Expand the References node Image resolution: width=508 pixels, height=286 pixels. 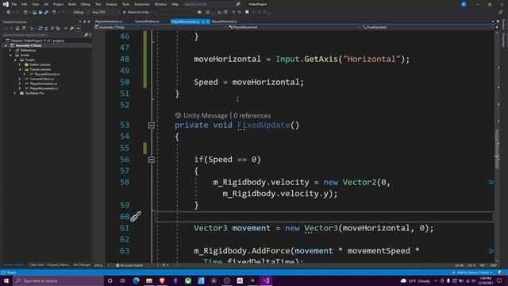tap(10, 50)
